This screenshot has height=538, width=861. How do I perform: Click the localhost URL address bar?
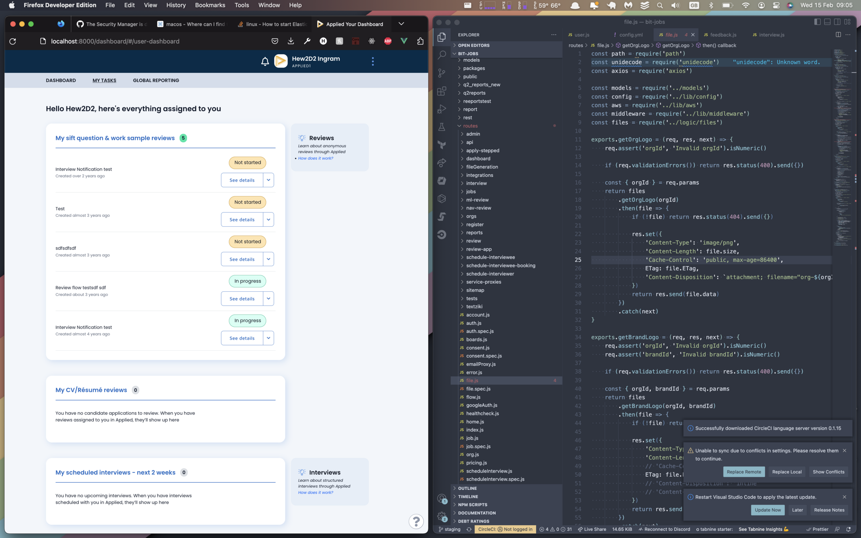tap(116, 41)
